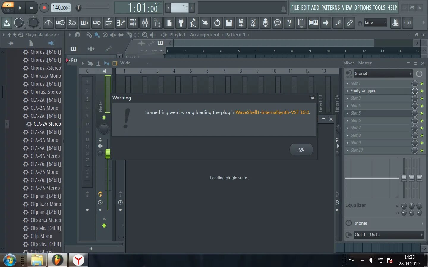
Task: Open the OPTIONS menu
Action: tap(362, 8)
